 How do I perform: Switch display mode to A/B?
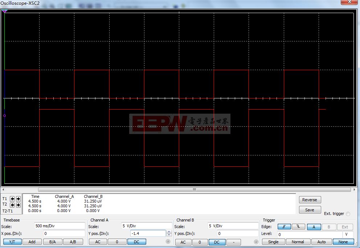pos(73,242)
